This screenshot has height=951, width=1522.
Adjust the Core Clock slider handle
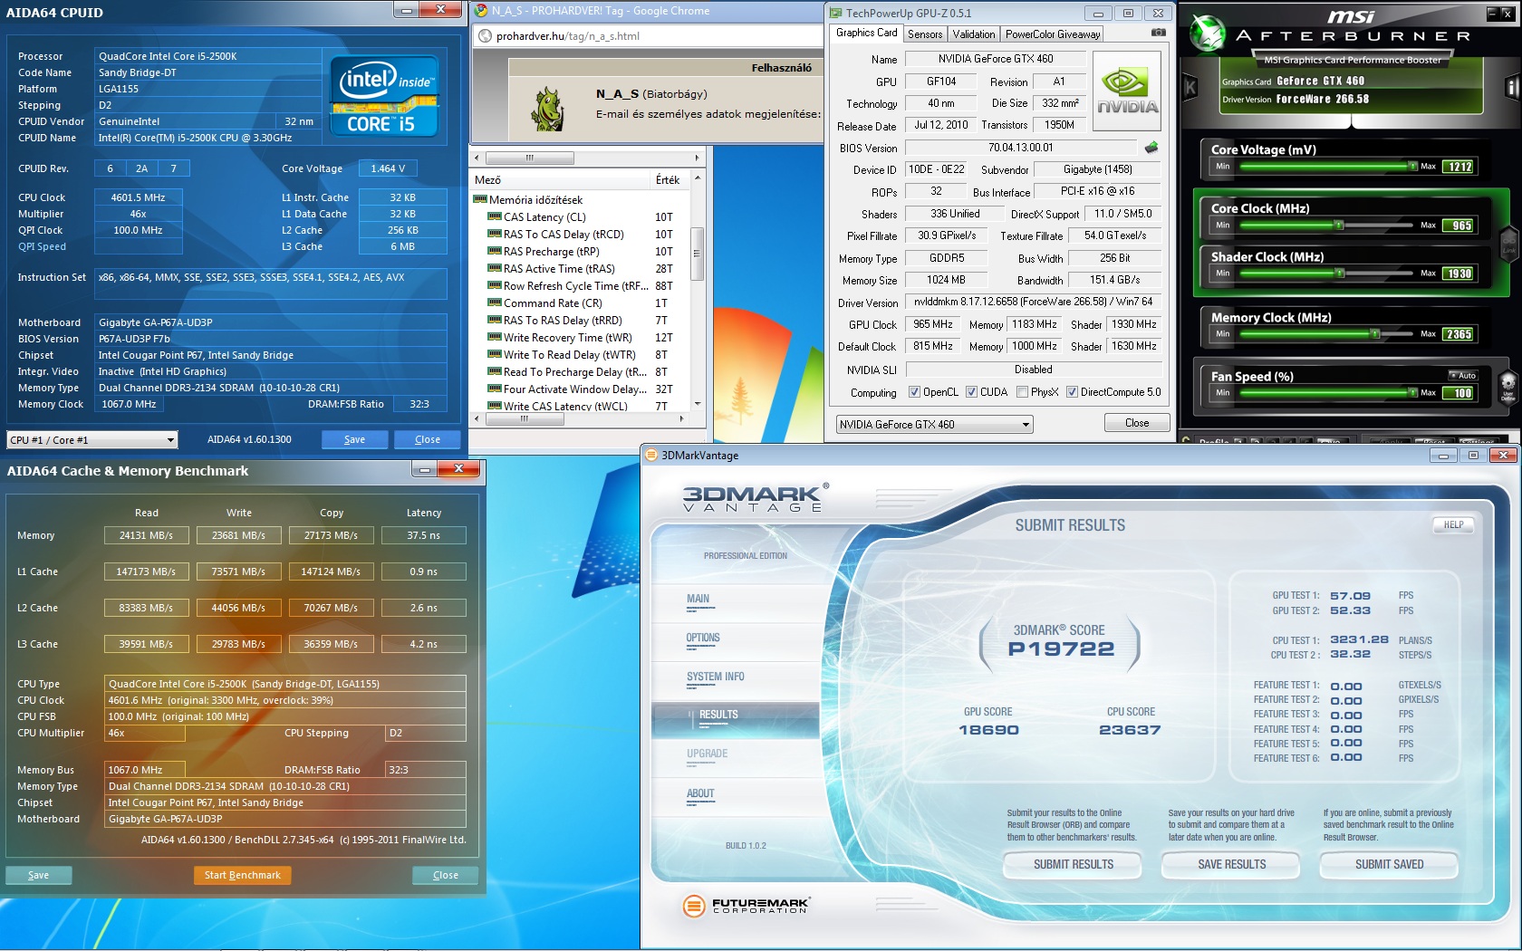pyautogui.click(x=1339, y=225)
